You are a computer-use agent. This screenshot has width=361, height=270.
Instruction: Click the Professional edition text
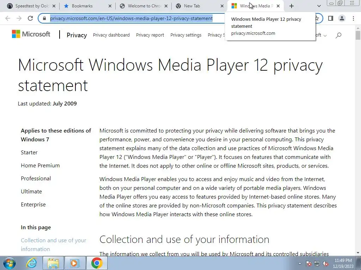coord(36,178)
